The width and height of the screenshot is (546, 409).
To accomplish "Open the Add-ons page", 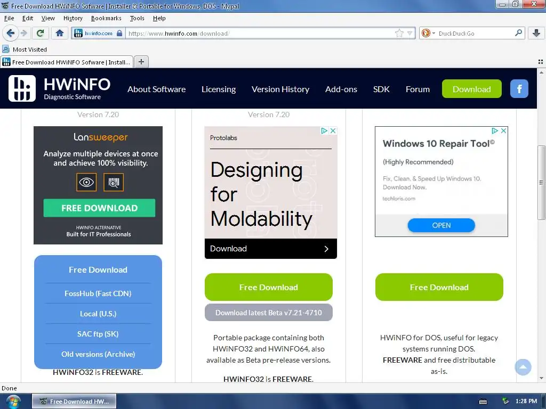I will (x=341, y=89).
